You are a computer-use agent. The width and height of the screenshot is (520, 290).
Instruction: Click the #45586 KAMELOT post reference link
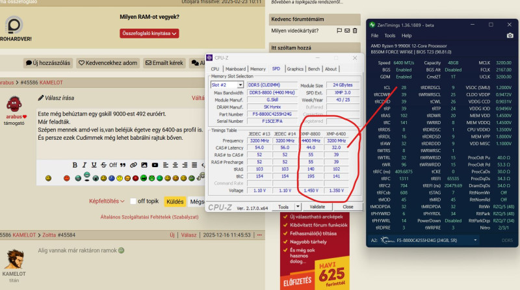tap(42, 83)
